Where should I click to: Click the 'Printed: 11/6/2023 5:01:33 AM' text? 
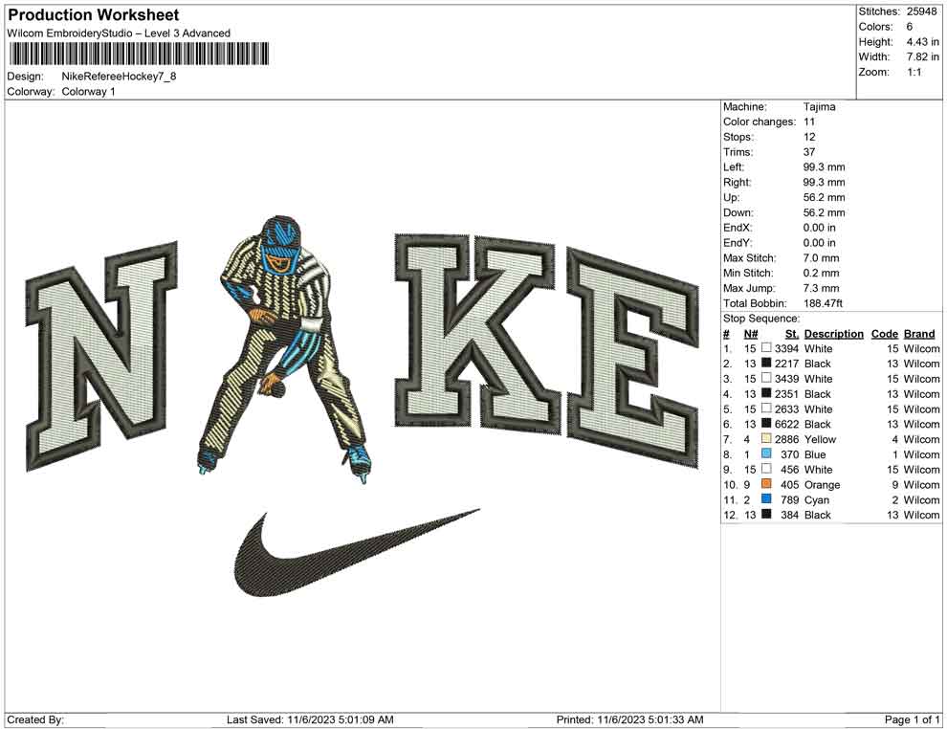tap(630, 719)
